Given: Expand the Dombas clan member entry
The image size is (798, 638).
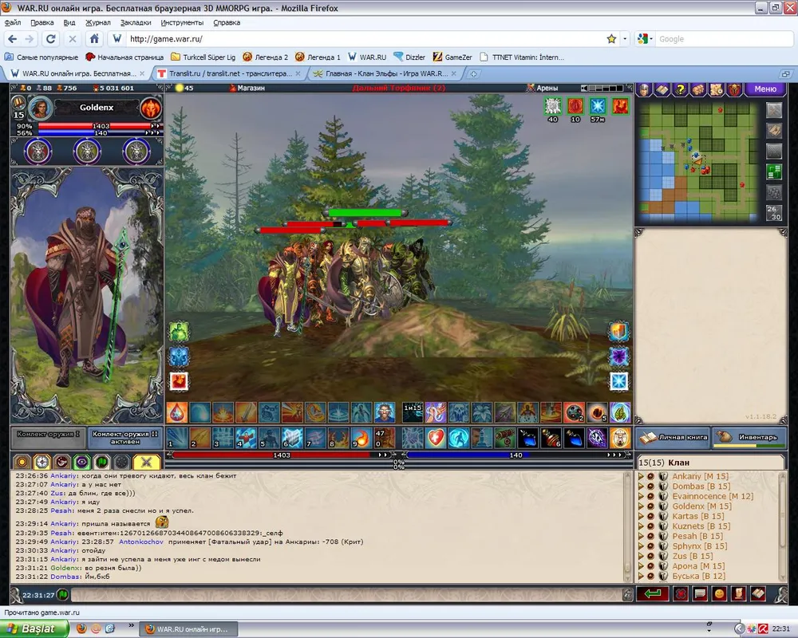Looking at the screenshot, I should (x=641, y=486).
